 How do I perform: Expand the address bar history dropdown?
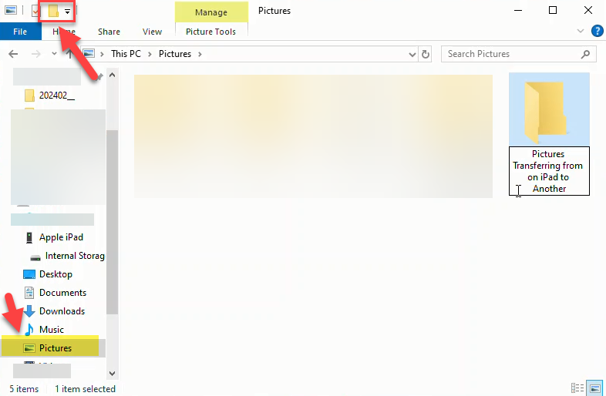tap(412, 54)
